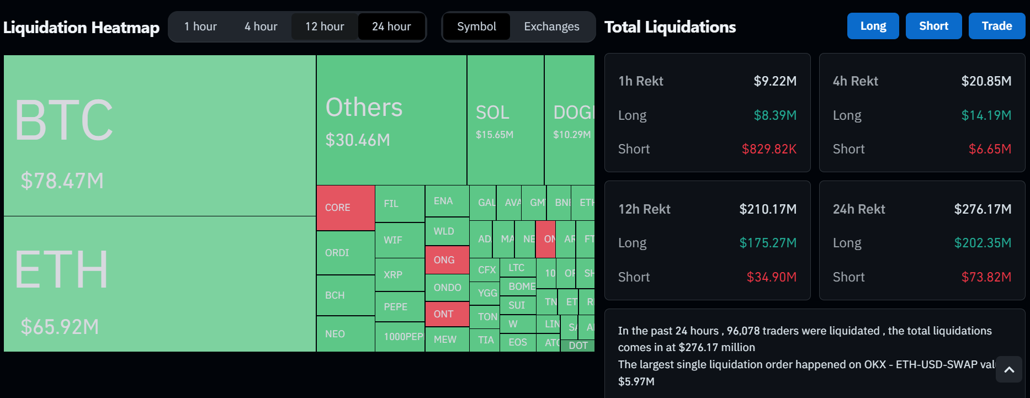The height and width of the screenshot is (398, 1030).
Task: Click the ETH $65.92M heatmap block
Action: click(x=160, y=284)
